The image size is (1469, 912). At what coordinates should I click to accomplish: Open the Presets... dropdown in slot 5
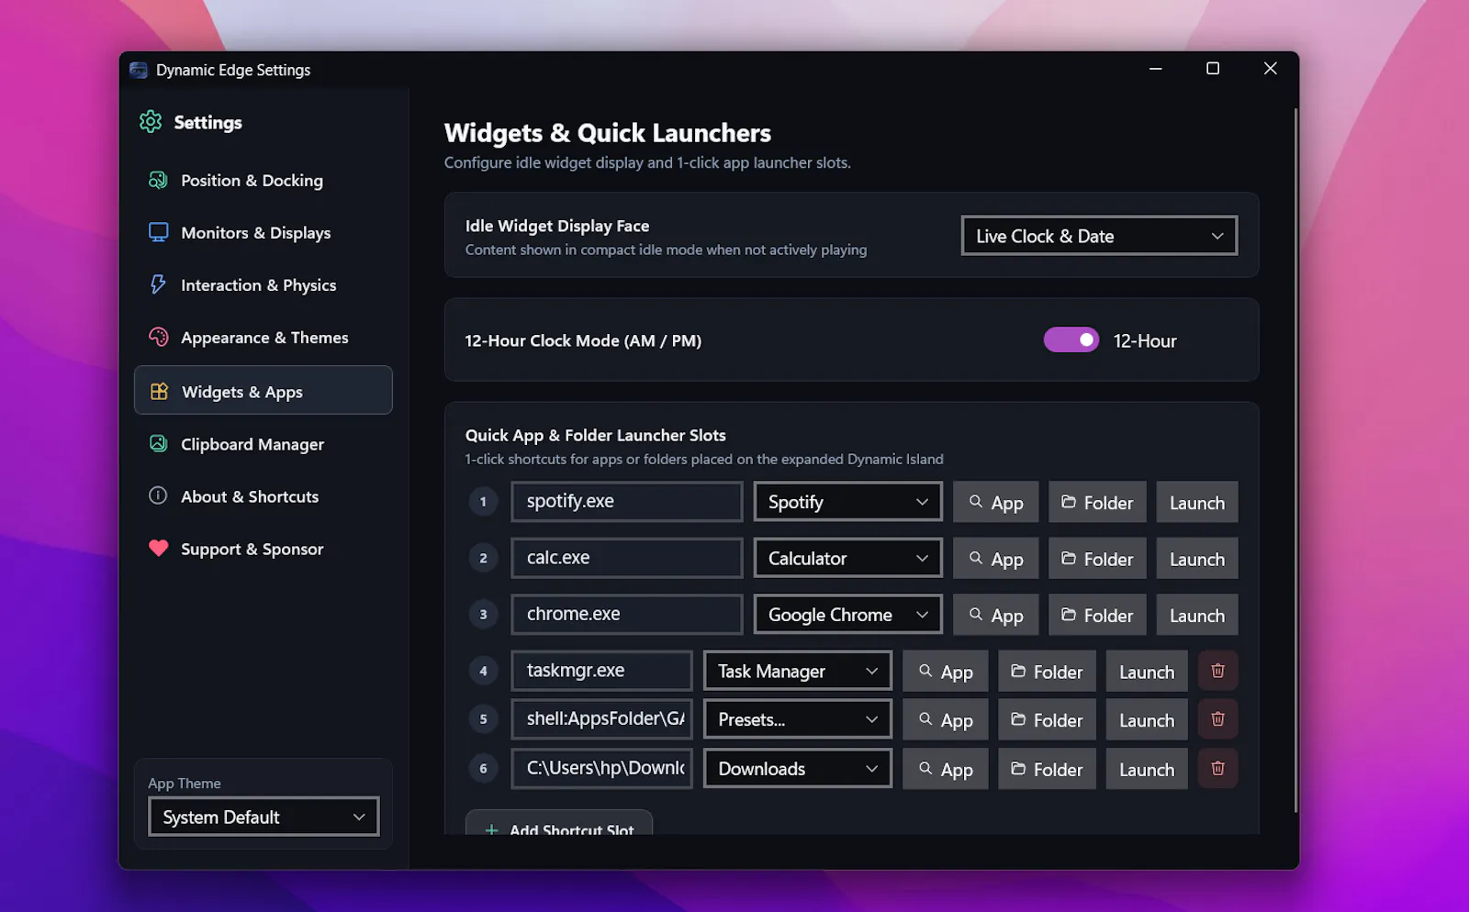pyautogui.click(x=797, y=719)
